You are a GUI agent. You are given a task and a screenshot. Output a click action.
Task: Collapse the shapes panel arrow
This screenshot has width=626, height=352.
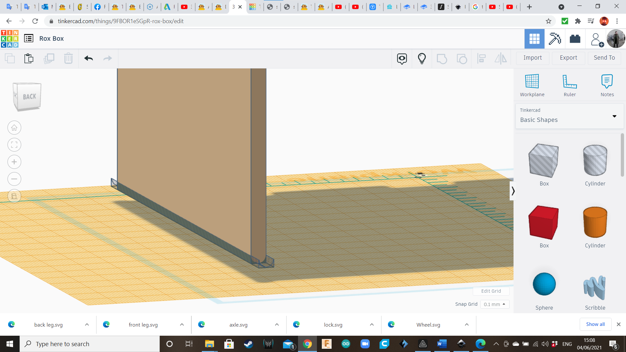coord(513,191)
